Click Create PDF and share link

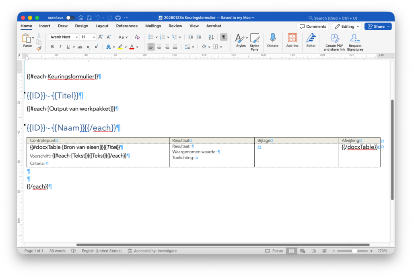[334, 38]
